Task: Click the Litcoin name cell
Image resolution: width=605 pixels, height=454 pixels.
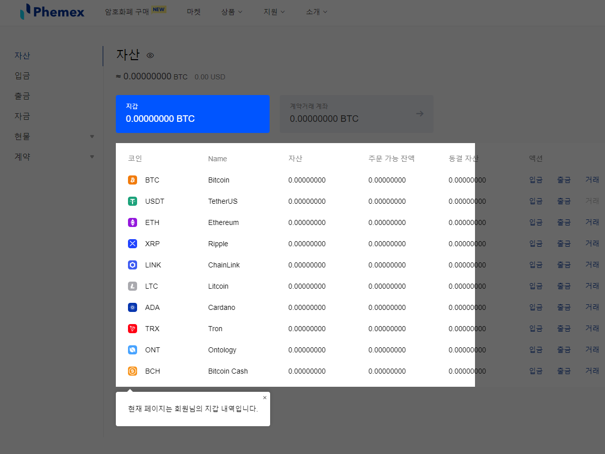Action: click(219, 286)
